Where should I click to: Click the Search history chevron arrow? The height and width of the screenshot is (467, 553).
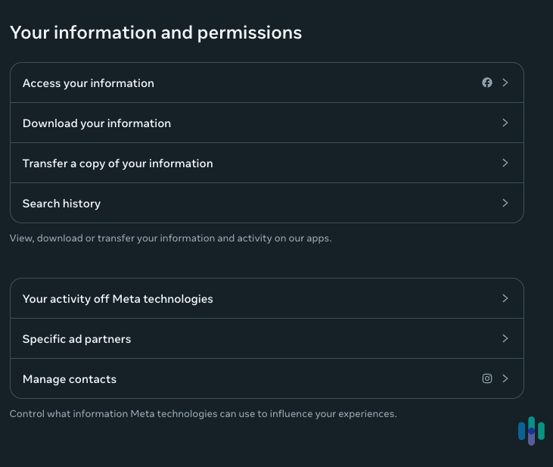click(505, 203)
